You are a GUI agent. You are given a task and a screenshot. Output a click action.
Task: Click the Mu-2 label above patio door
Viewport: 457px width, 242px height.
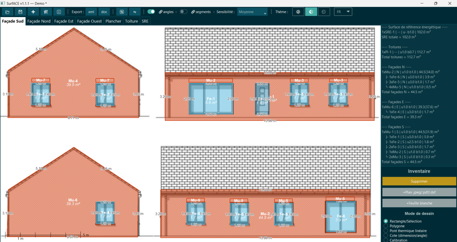(211, 80)
